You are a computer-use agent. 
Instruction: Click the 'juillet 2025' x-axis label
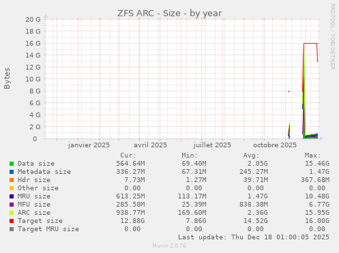[x=212, y=145]
